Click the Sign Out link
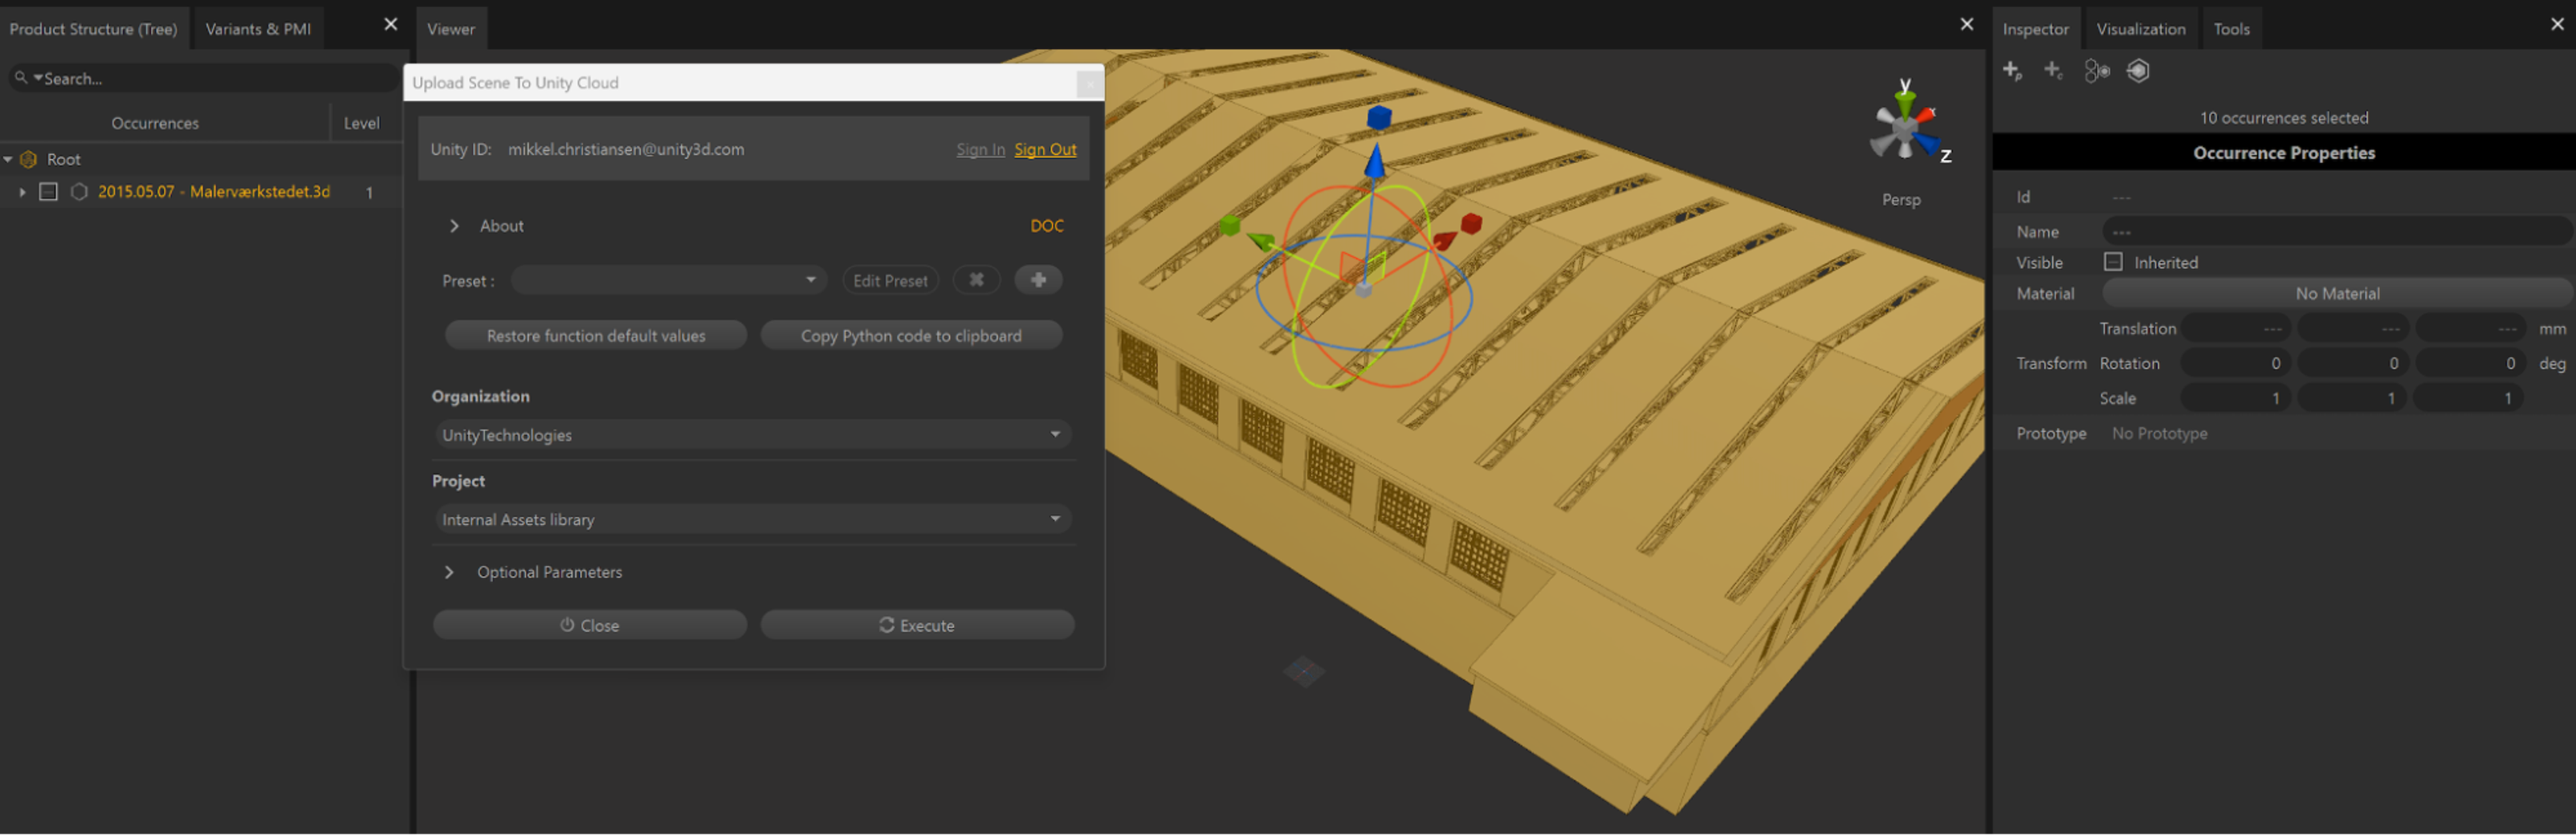2576x835 pixels. click(1045, 149)
